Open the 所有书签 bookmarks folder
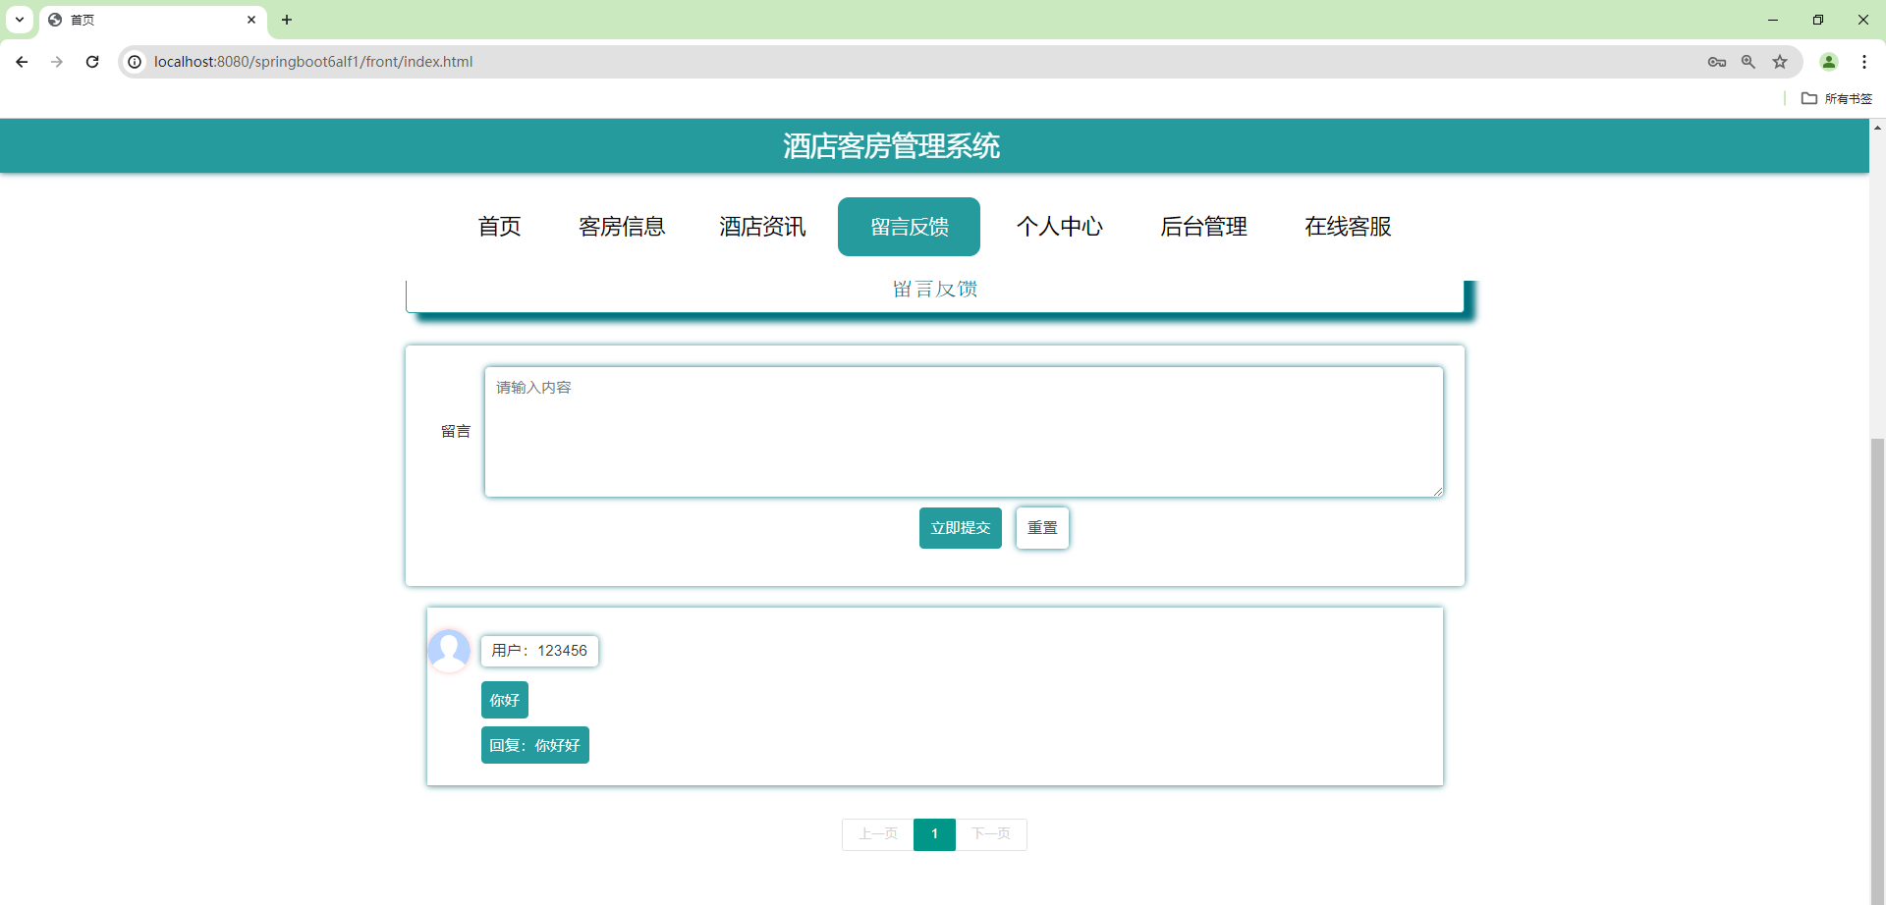Screen dimensions: 1886x905 click(1839, 98)
